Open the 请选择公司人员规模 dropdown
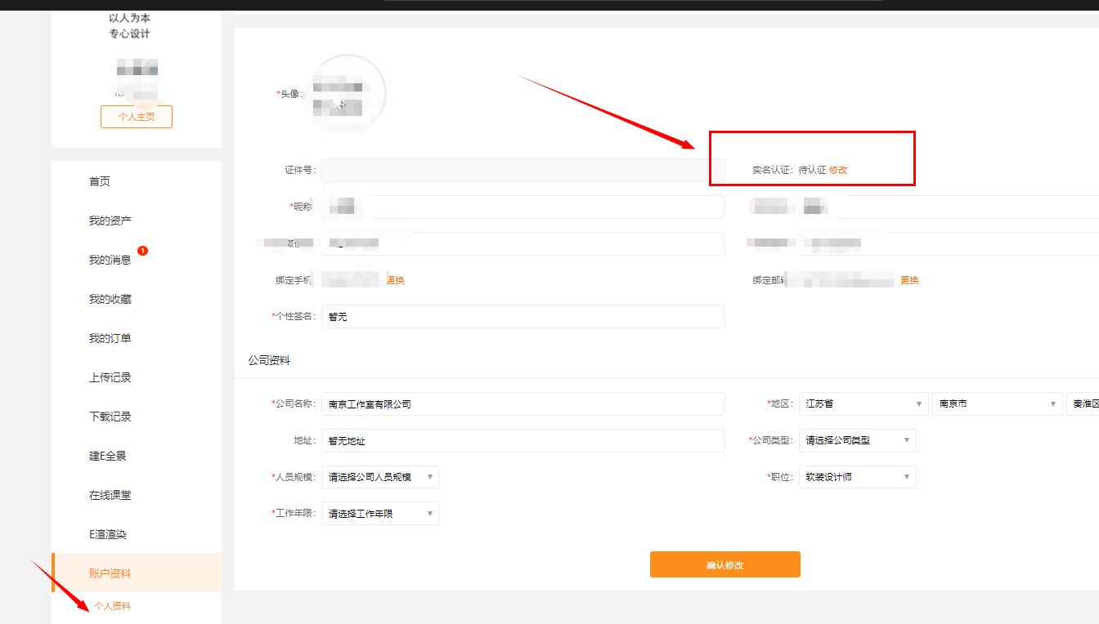 pos(379,477)
